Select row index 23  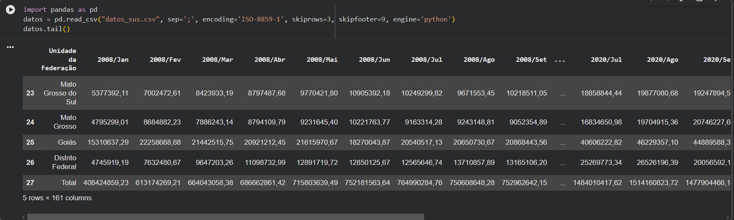click(x=30, y=93)
